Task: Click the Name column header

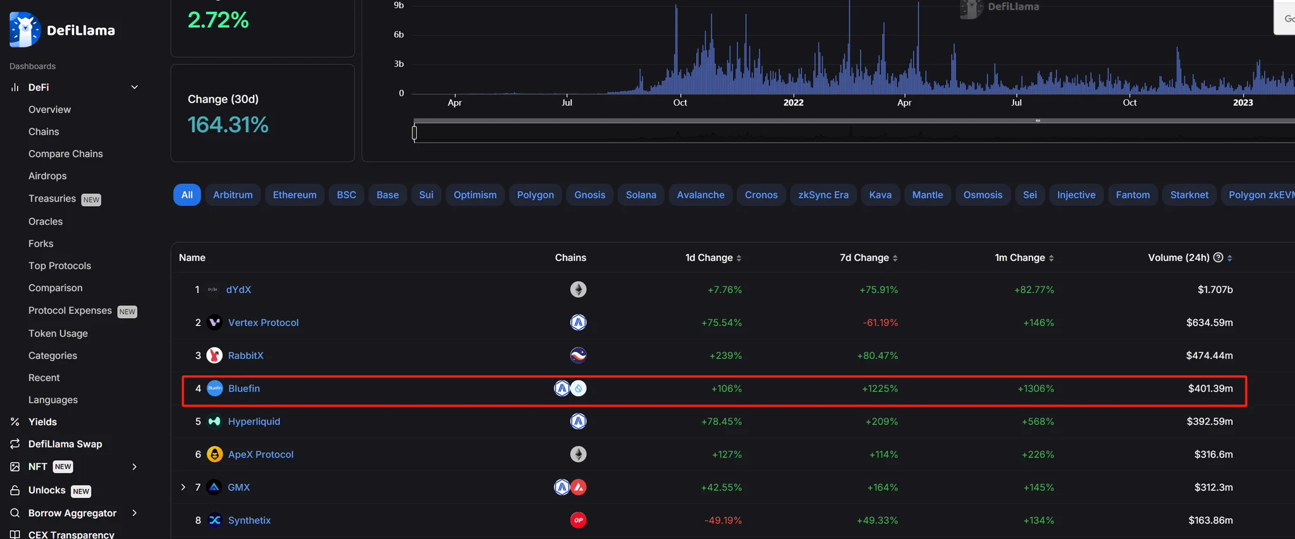Action: 192,257
